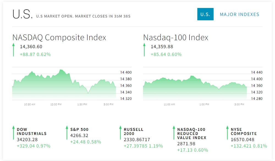Select the U.S. tab

(x=205, y=14)
